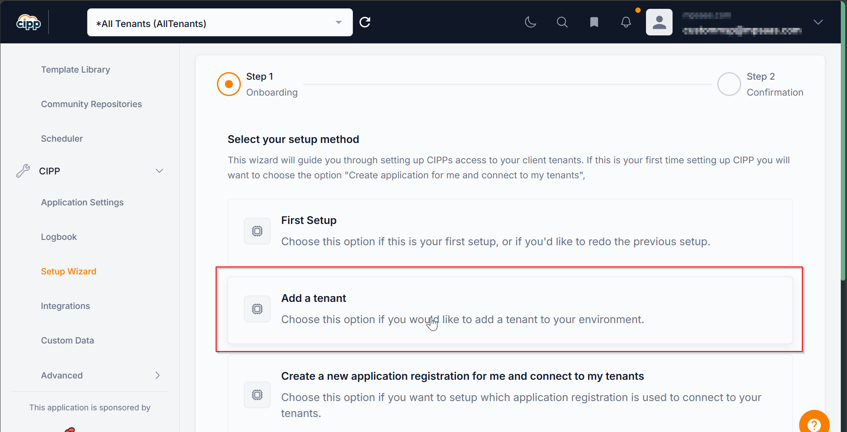Toggle dark mode moon icon
This screenshot has width=847, height=432.
530,22
